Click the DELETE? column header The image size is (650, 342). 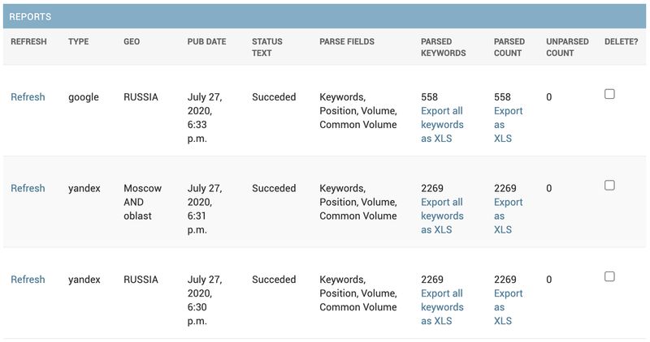coord(621,41)
